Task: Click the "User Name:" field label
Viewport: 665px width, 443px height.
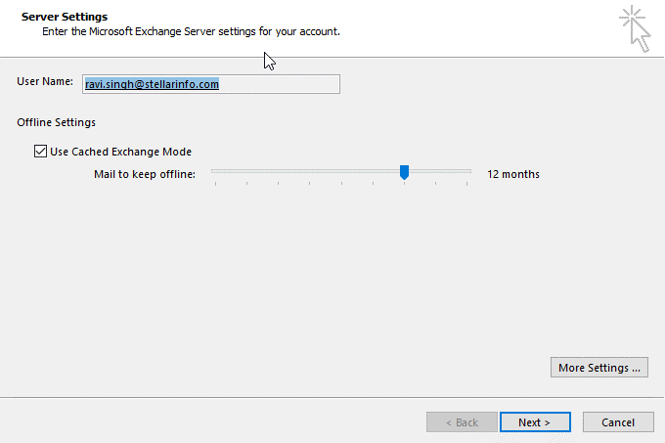Action: pos(45,82)
